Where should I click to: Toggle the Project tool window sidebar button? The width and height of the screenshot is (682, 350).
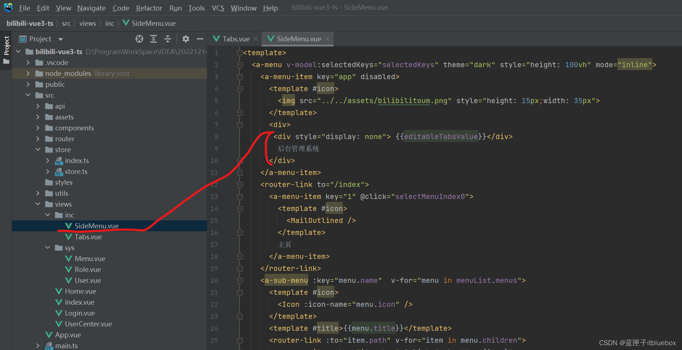pyautogui.click(x=6, y=46)
